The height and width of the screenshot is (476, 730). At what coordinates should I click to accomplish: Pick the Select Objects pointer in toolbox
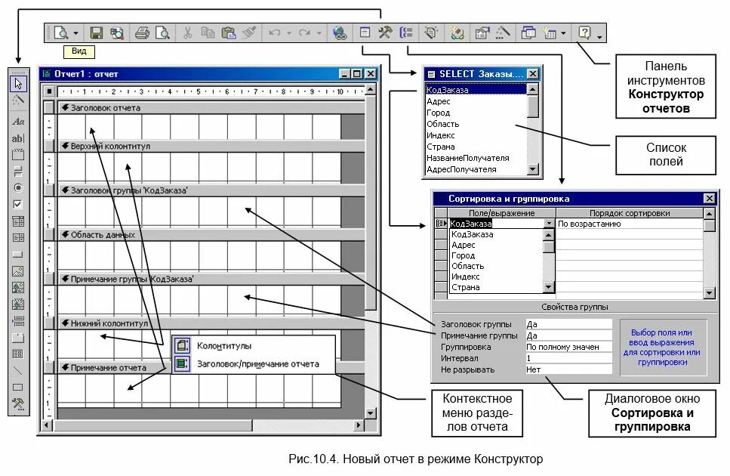tap(18, 84)
